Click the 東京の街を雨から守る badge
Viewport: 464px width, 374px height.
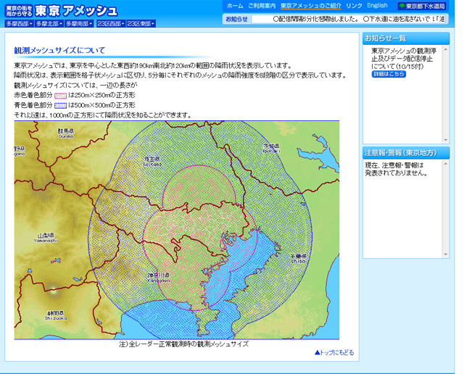tap(19, 11)
